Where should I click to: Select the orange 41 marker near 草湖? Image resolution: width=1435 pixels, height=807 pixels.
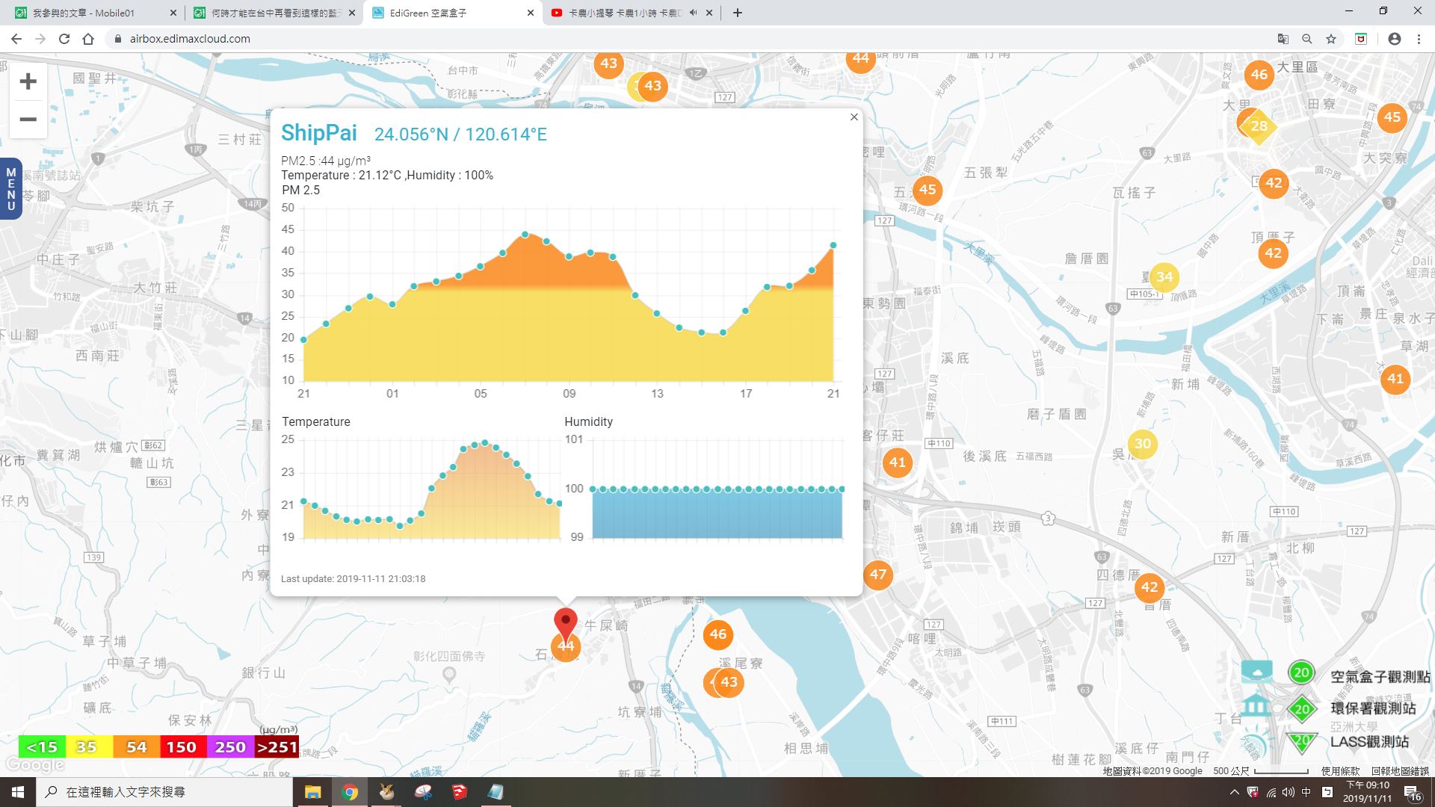(x=1395, y=379)
